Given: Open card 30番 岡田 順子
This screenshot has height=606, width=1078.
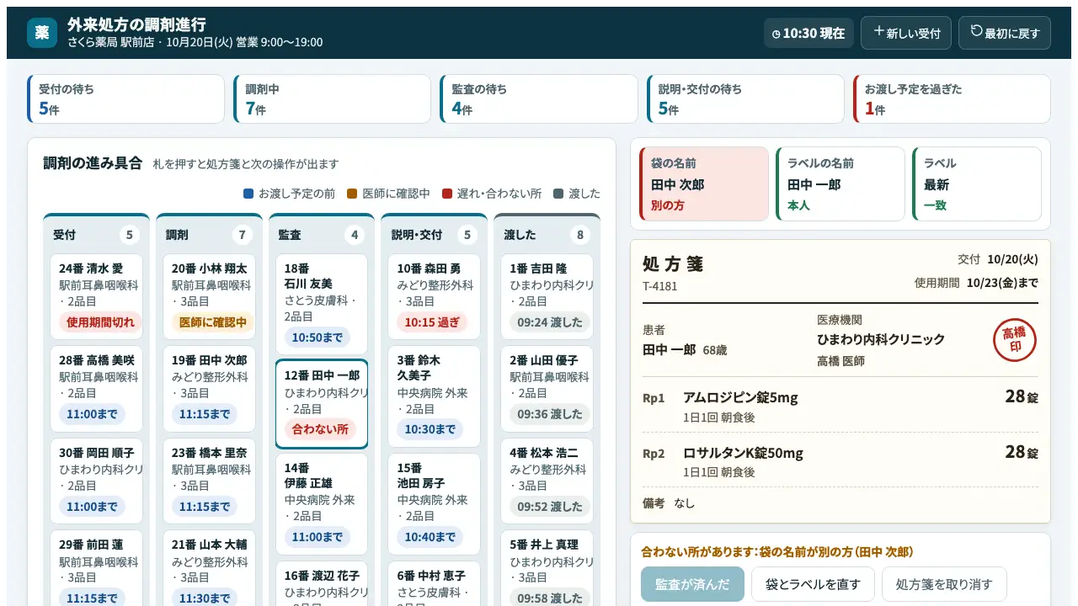Looking at the screenshot, I should pos(96,481).
